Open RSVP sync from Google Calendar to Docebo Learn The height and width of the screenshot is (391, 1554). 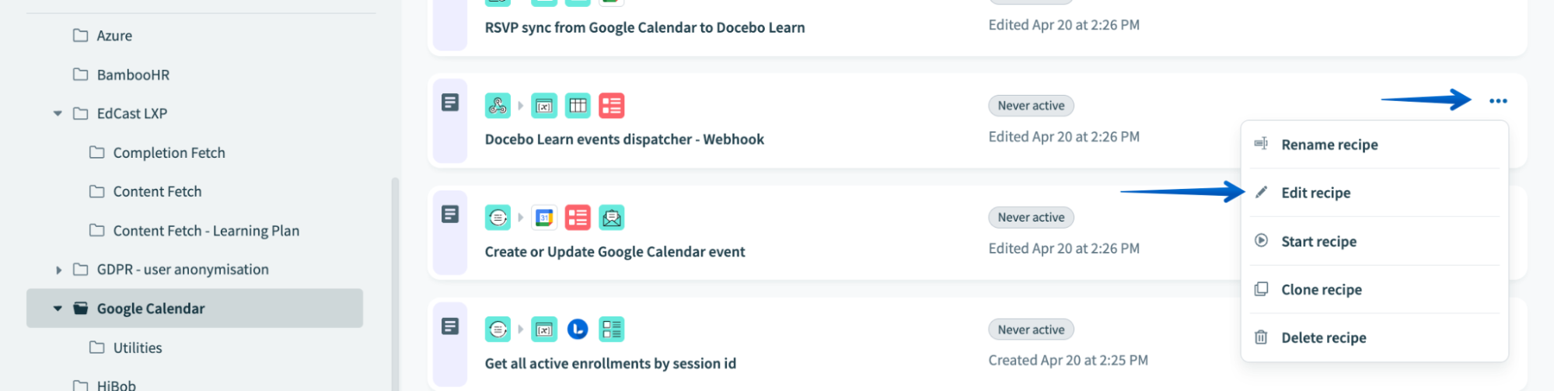click(644, 28)
